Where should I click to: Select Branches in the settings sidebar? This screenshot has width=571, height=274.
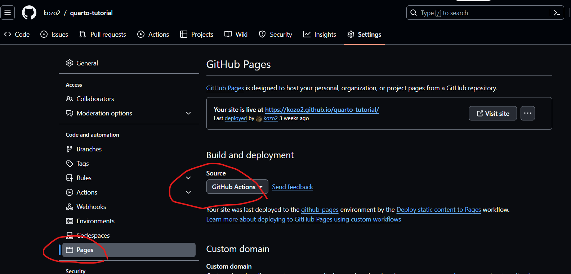tap(129, 149)
